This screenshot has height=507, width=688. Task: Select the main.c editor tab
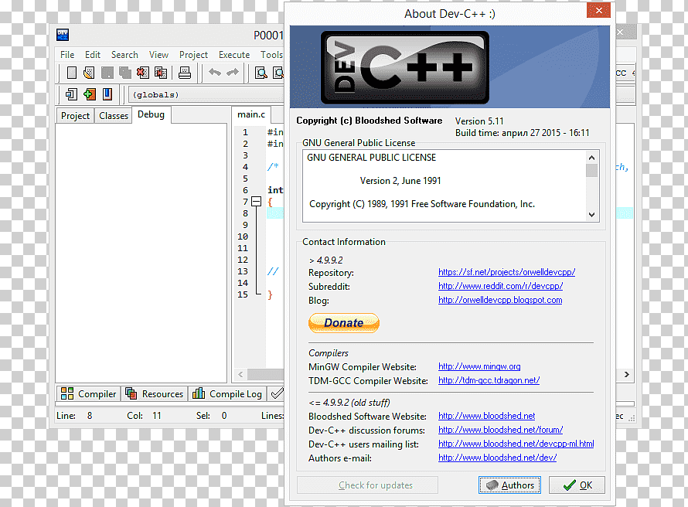click(x=251, y=114)
